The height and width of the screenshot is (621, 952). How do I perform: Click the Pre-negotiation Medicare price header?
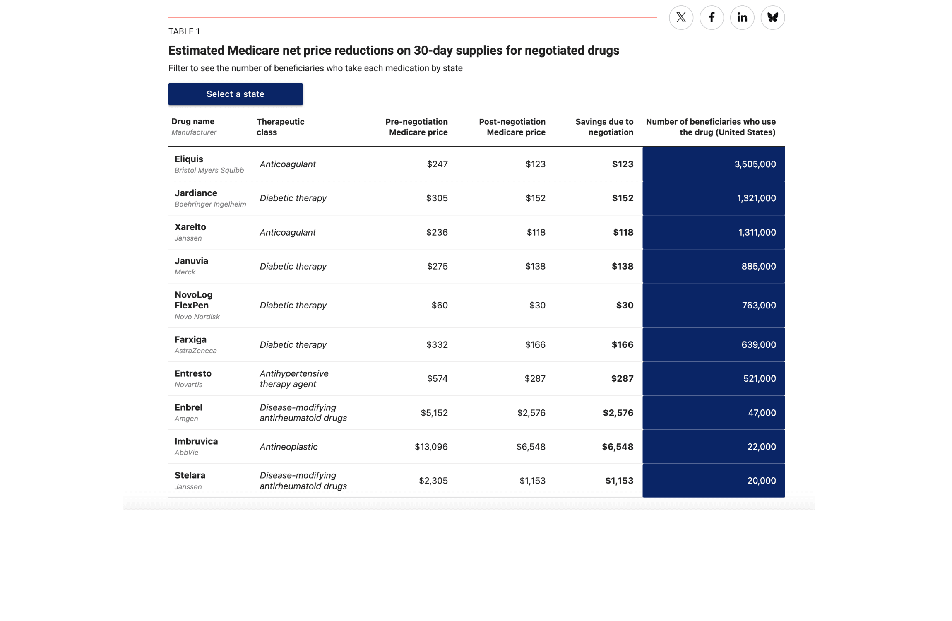[416, 127]
